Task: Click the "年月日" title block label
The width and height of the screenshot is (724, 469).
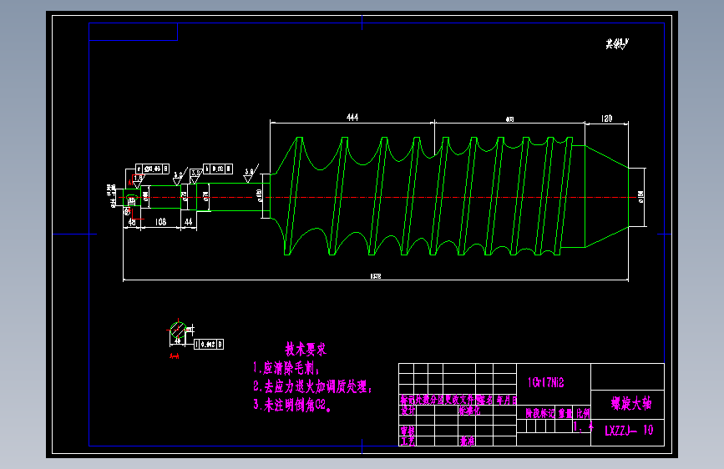Action: coord(507,401)
